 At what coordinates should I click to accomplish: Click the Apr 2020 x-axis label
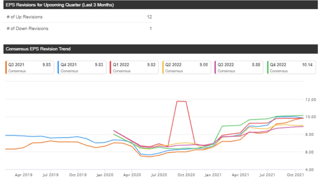point(132,175)
